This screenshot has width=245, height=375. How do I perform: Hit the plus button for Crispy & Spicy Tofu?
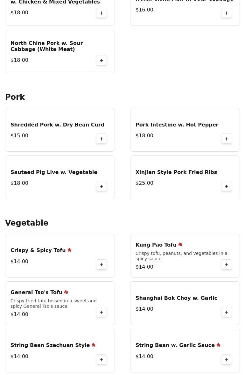pyautogui.click(x=101, y=265)
